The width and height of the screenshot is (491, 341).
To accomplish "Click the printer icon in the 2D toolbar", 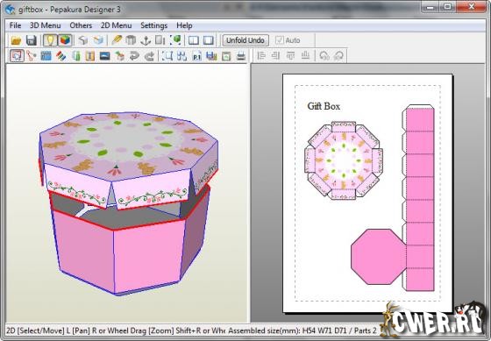I will (x=241, y=56).
